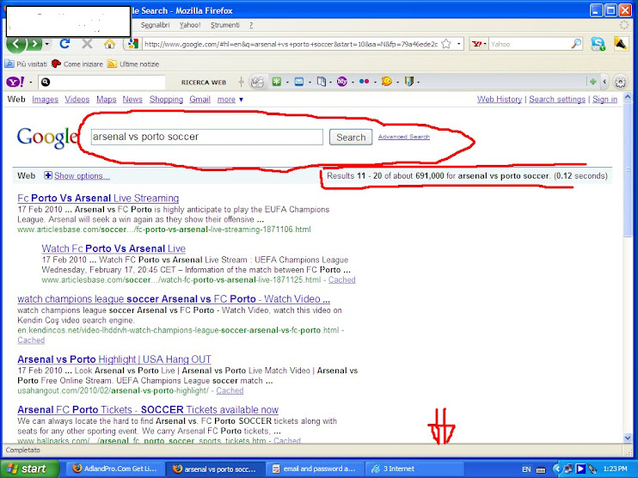638x478 pixels.
Task: Open the purple My Yahoo icon
Action: click(342, 83)
